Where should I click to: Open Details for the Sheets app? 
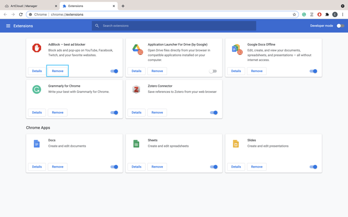coord(137,167)
